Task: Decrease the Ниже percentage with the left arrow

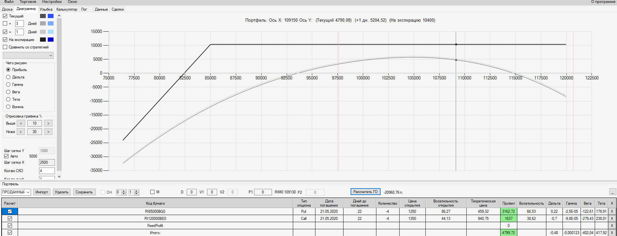Action: coord(21,132)
